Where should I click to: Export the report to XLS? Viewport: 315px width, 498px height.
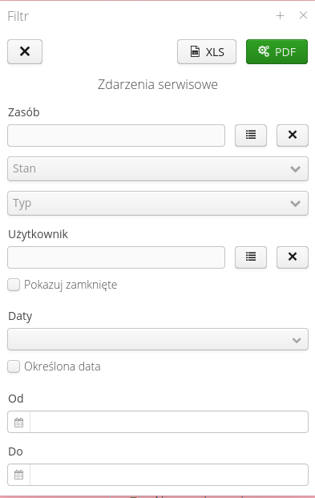pyautogui.click(x=207, y=51)
